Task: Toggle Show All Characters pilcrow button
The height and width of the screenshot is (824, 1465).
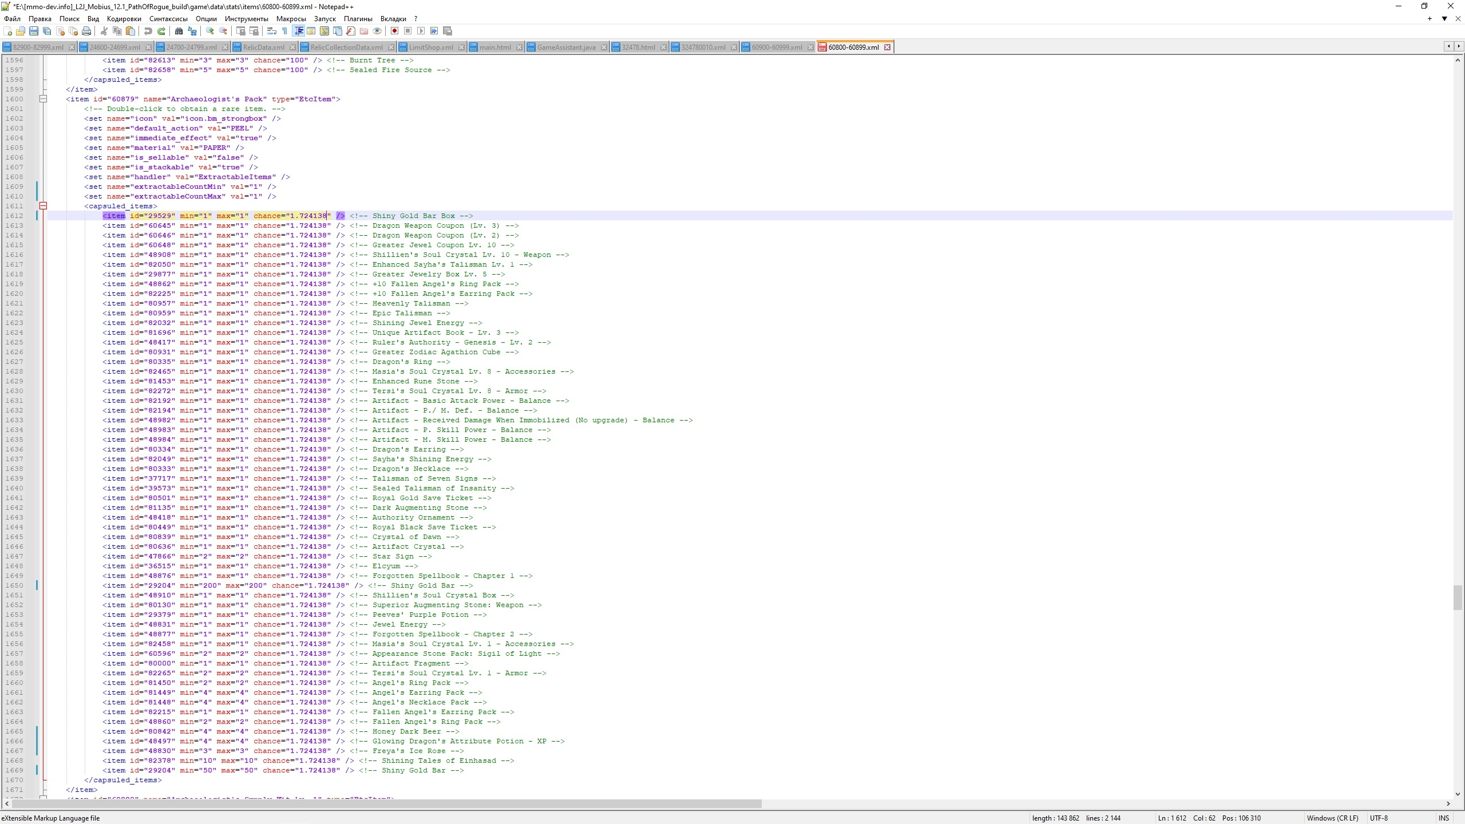Action: coord(284,31)
